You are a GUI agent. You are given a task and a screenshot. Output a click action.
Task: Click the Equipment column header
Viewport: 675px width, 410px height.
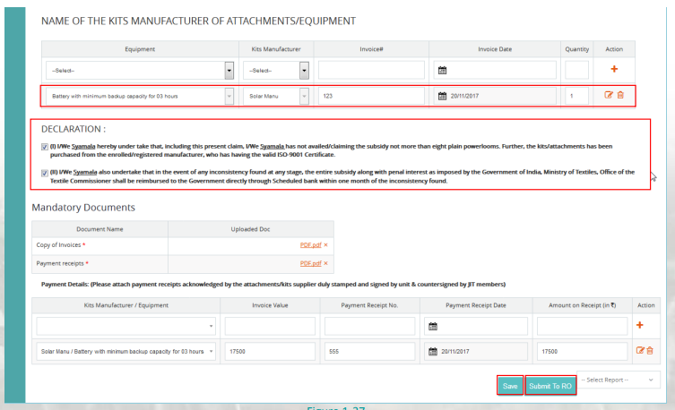pos(140,49)
